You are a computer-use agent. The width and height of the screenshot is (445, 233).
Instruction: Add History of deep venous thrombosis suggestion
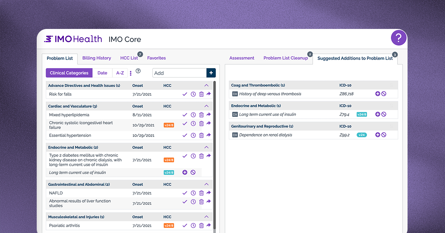(x=378, y=94)
